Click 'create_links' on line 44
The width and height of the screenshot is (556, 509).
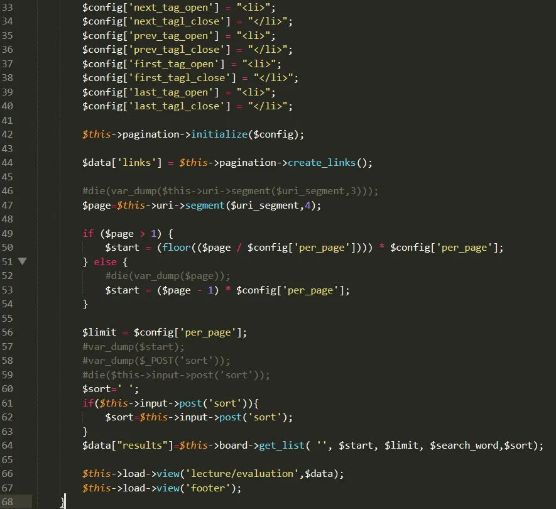[x=322, y=163]
